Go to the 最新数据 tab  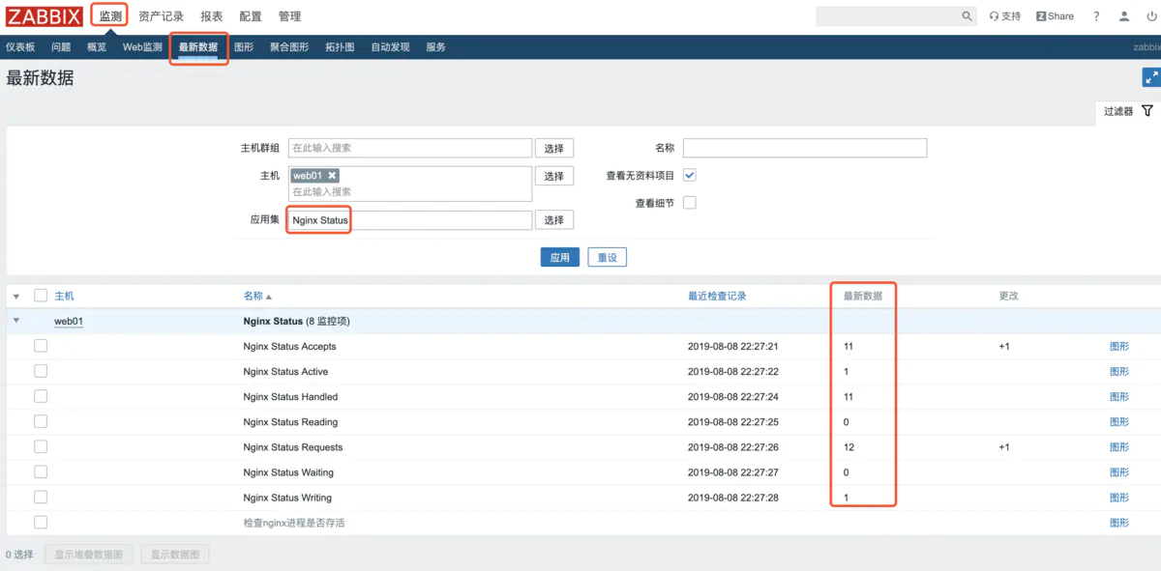pos(198,46)
